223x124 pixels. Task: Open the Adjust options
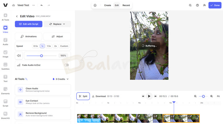pyautogui.click(x=57, y=36)
